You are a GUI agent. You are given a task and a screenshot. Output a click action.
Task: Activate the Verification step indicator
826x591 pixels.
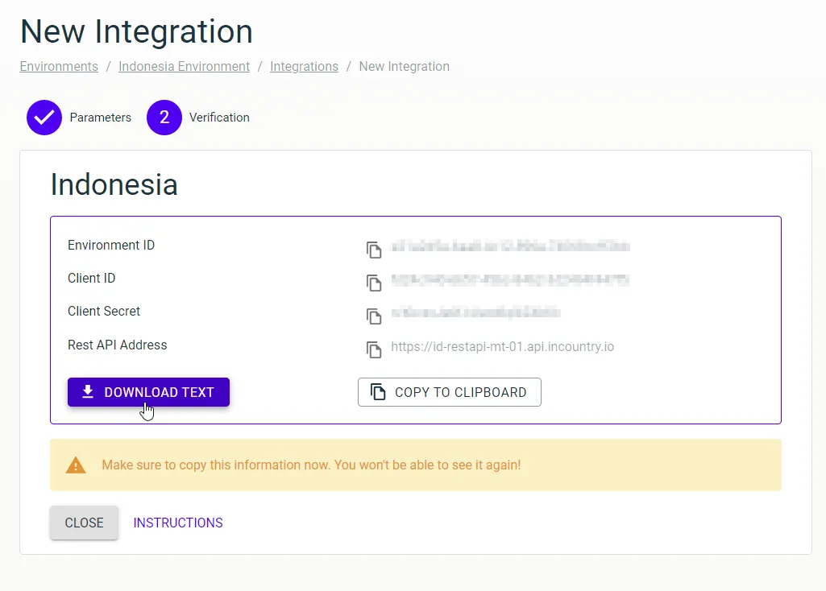point(164,117)
